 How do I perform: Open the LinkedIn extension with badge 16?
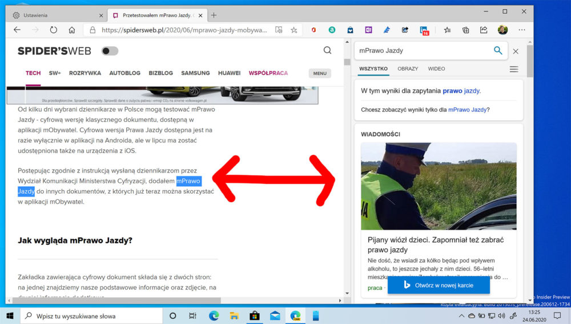[424, 31]
